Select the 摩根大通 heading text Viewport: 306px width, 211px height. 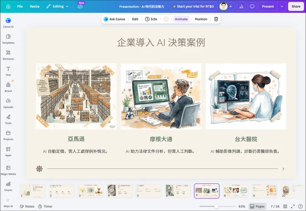(161, 139)
